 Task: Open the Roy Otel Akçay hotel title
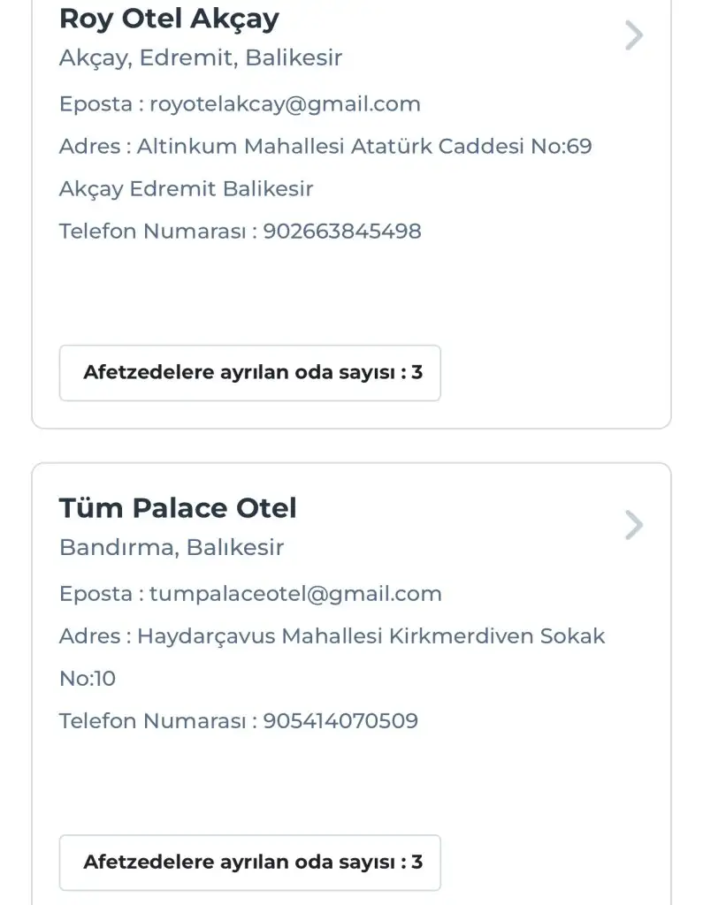[x=169, y=19]
